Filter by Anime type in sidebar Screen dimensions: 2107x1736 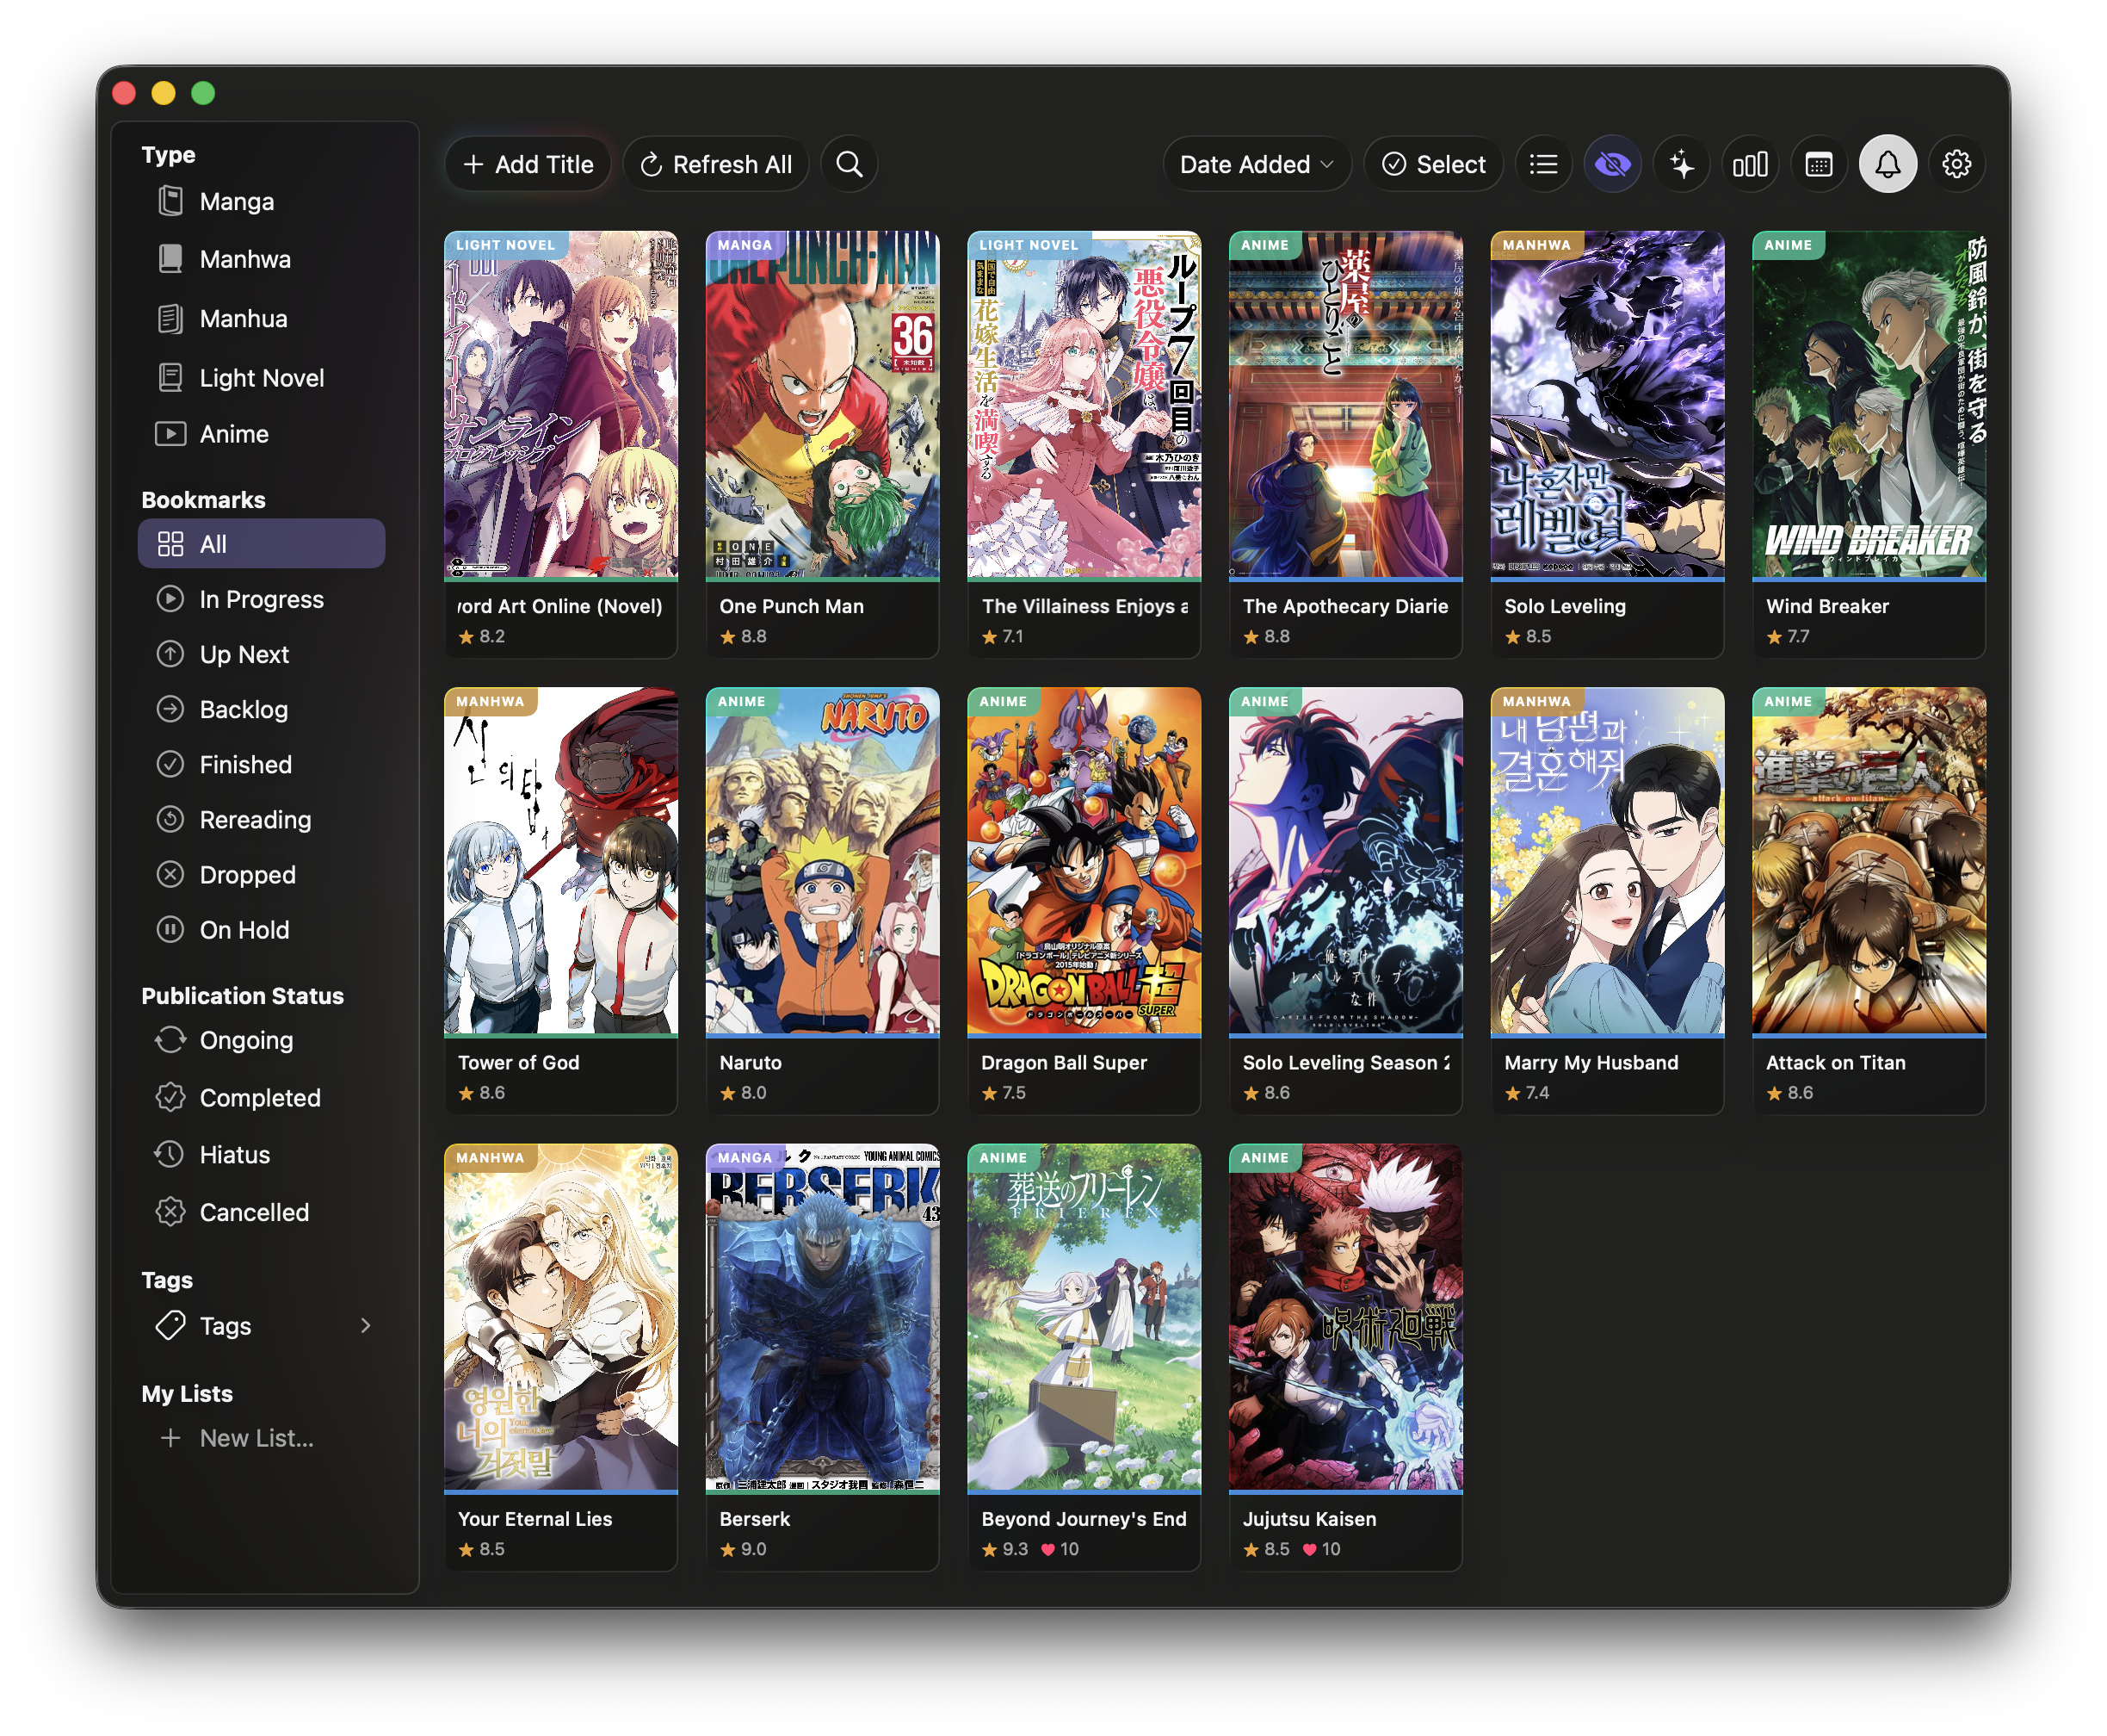[x=233, y=433]
